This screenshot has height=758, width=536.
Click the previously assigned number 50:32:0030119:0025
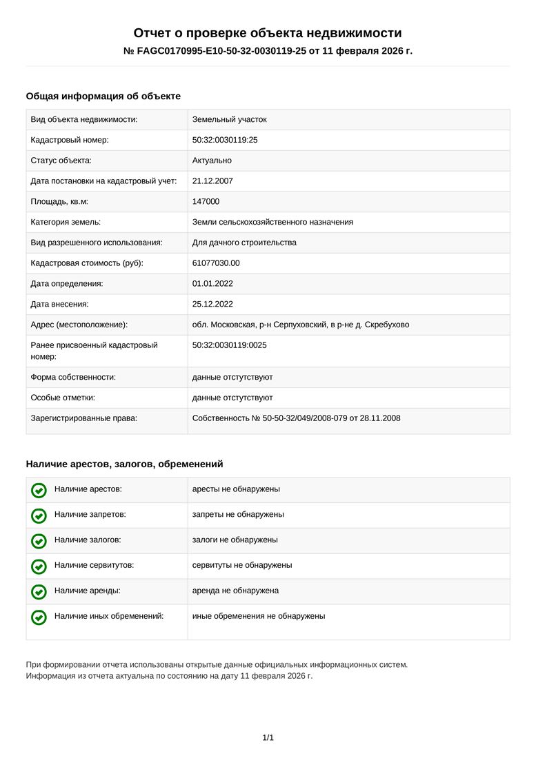click(x=229, y=345)
